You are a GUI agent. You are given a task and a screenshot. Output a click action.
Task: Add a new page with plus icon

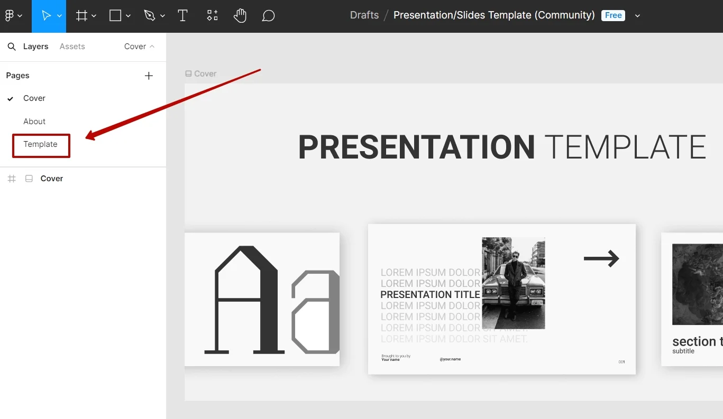tap(149, 76)
